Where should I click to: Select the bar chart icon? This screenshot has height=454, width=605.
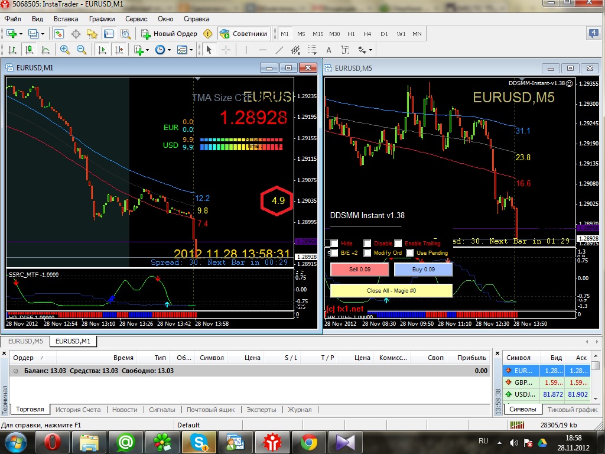(12, 50)
